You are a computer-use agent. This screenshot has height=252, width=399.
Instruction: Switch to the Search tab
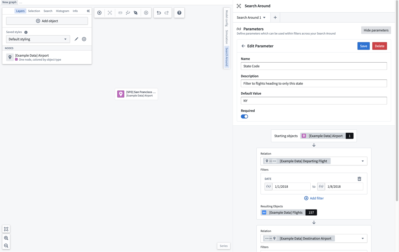[48, 11]
